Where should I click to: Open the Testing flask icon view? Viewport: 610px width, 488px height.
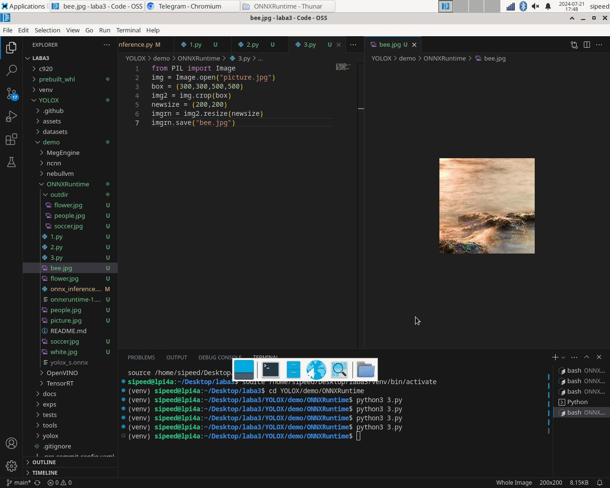click(x=11, y=163)
